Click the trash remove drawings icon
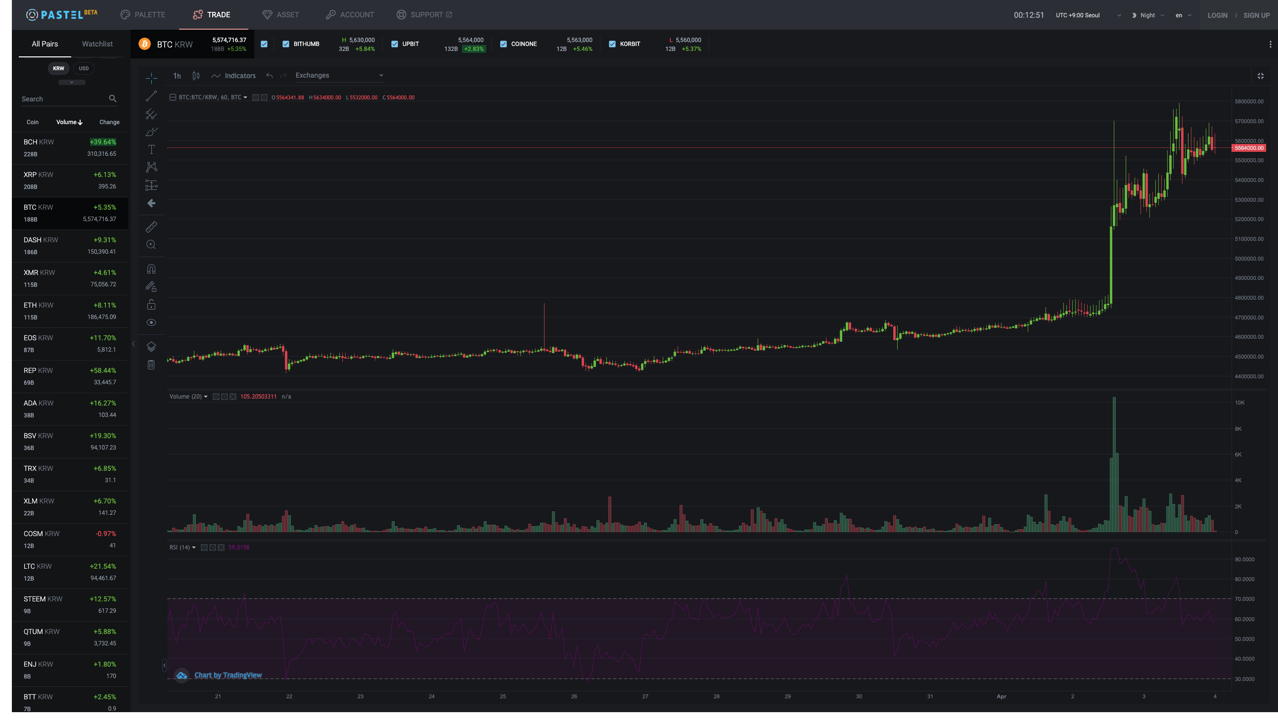 151,365
